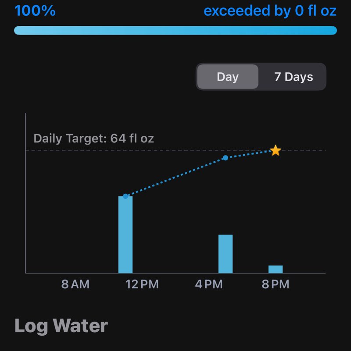Image resolution: width=351 pixels, height=351 pixels.
Task: Tap the 100% progress label
Action: 35,11
